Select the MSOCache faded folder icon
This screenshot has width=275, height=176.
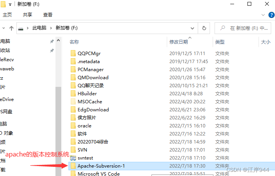tap(73, 102)
